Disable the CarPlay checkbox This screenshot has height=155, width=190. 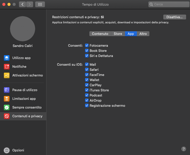coord(87,85)
